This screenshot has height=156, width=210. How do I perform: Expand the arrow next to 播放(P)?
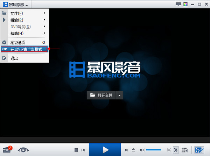(x=44, y=20)
